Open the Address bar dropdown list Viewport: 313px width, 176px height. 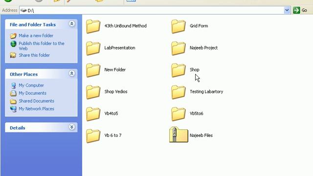[287, 10]
